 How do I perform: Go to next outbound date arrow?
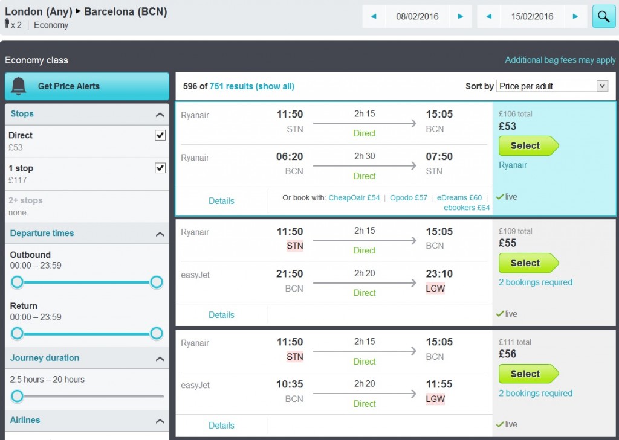[460, 16]
